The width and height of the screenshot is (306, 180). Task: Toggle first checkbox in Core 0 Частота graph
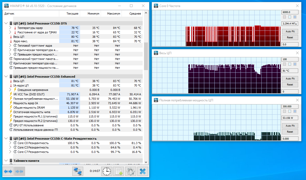[284, 17]
